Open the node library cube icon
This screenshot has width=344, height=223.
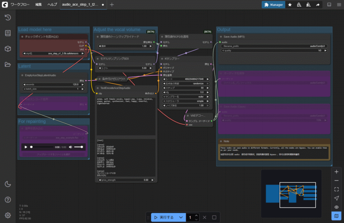8,48
